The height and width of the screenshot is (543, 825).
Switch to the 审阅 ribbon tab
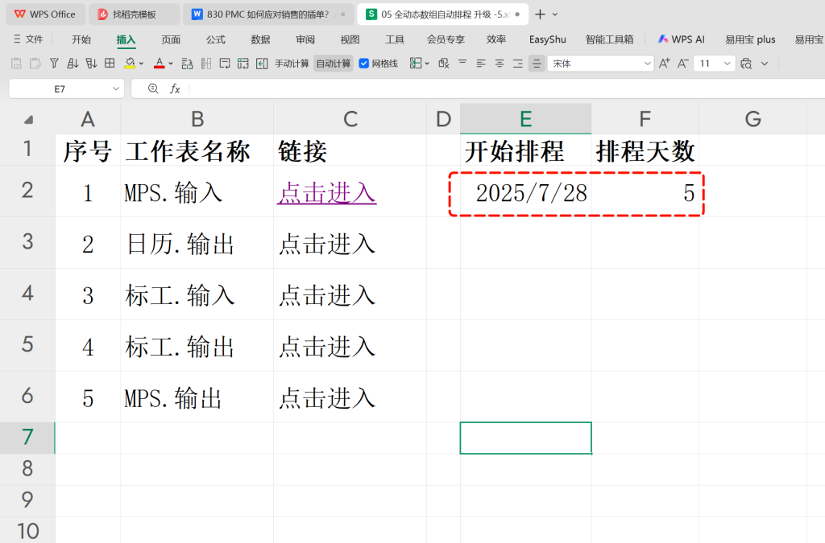pyautogui.click(x=305, y=39)
